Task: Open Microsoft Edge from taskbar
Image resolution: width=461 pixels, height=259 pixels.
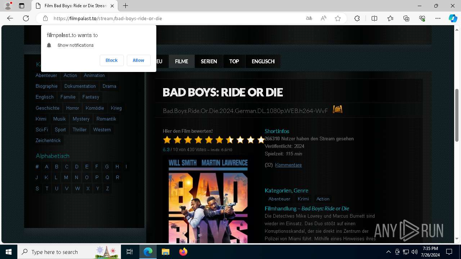Action: [148, 252]
